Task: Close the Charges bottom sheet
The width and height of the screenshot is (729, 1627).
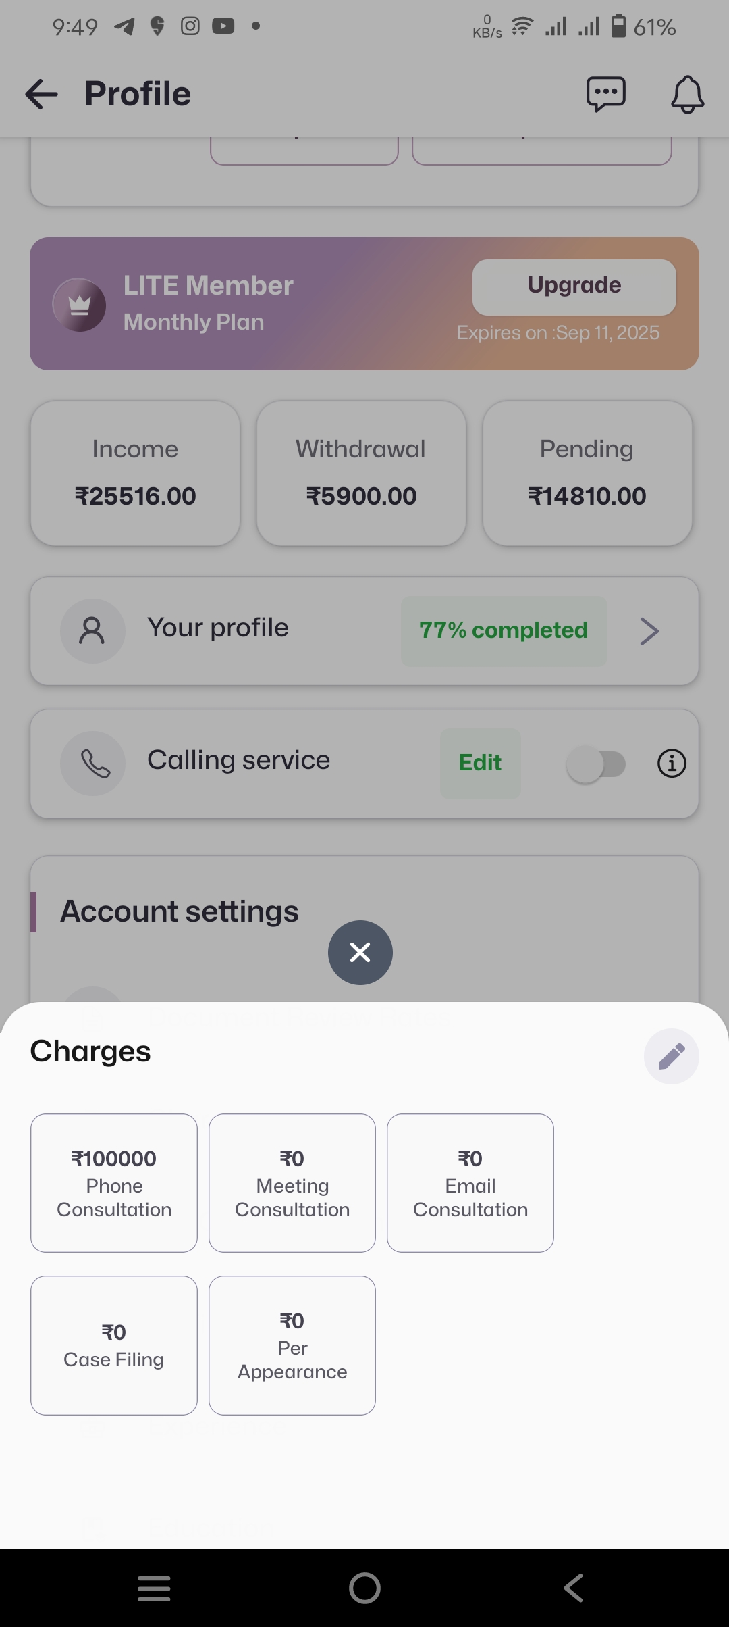Action: [x=360, y=952]
